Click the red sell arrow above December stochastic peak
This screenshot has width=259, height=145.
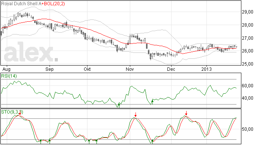186,113
